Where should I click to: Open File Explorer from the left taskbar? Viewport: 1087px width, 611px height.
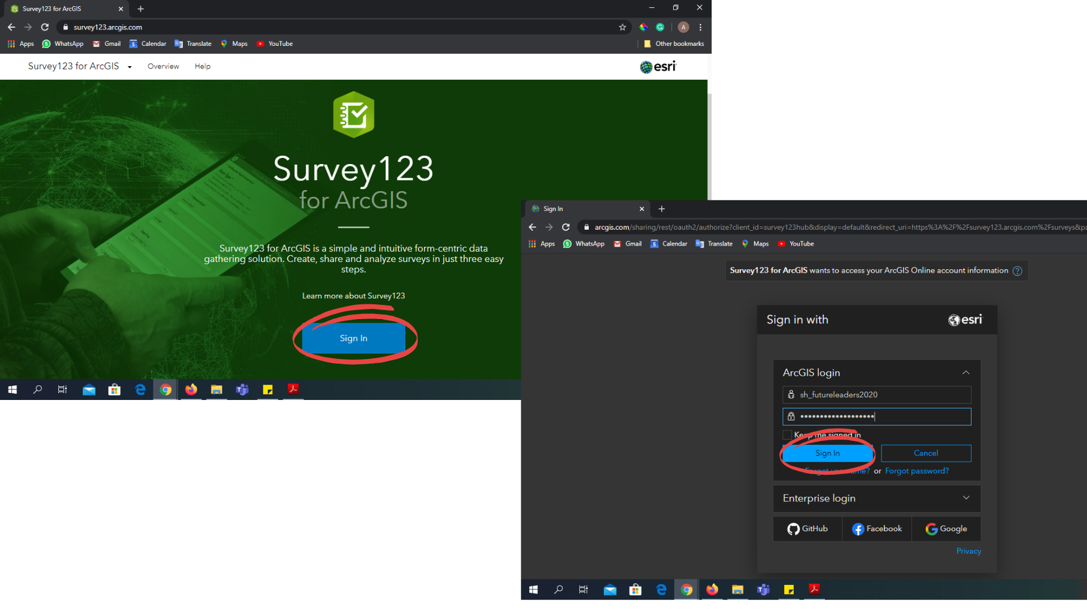pyautogui.click(x=216, y=390)
